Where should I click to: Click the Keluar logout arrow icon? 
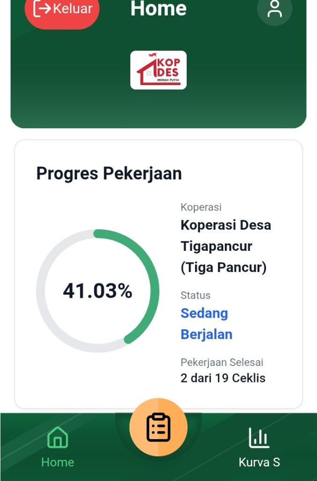42,9
